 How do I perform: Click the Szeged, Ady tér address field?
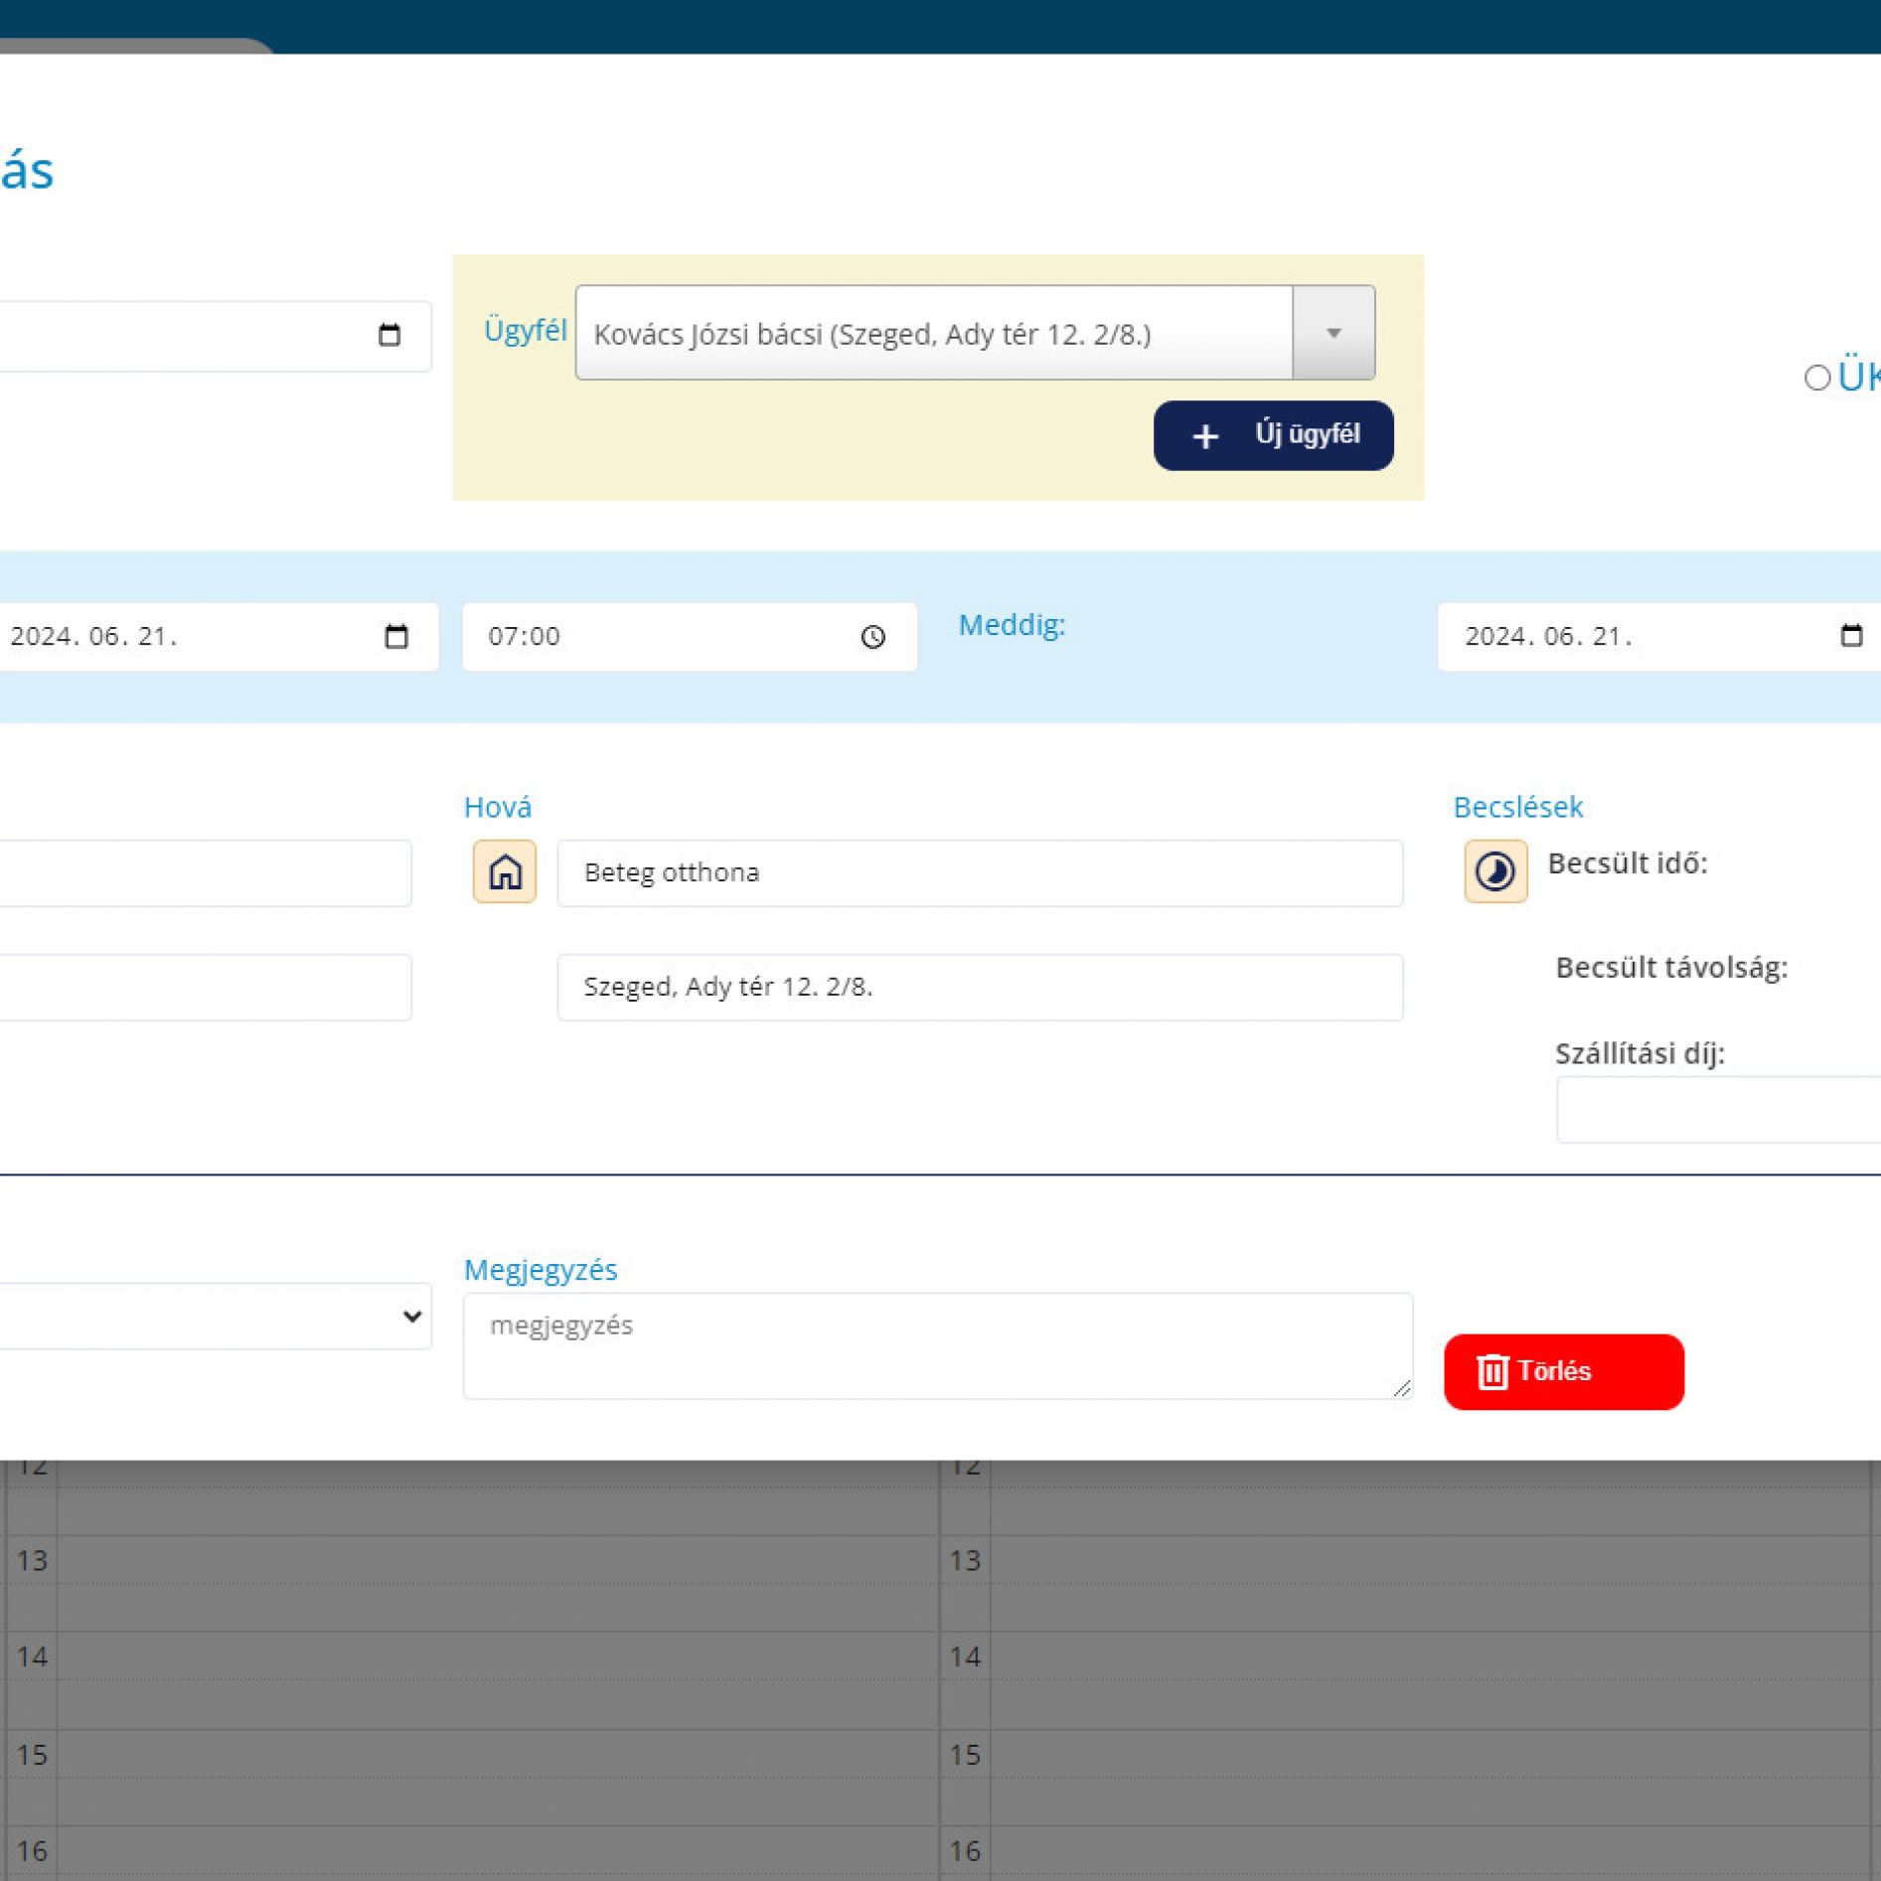click(x=979, y=987)
